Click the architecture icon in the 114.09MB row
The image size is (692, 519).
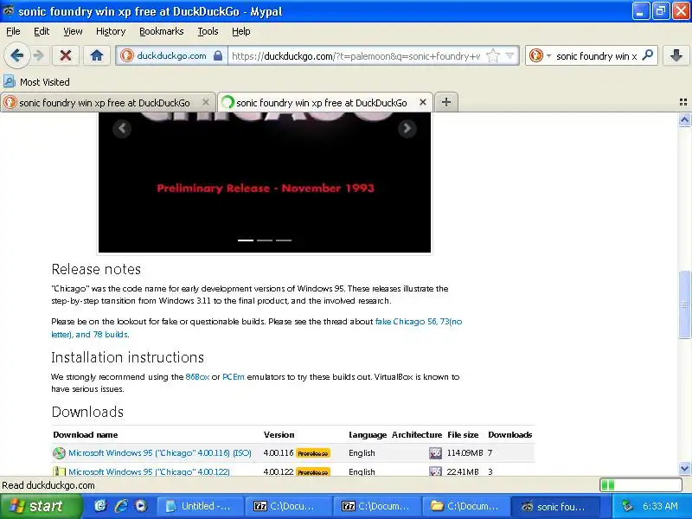point(435,452)
